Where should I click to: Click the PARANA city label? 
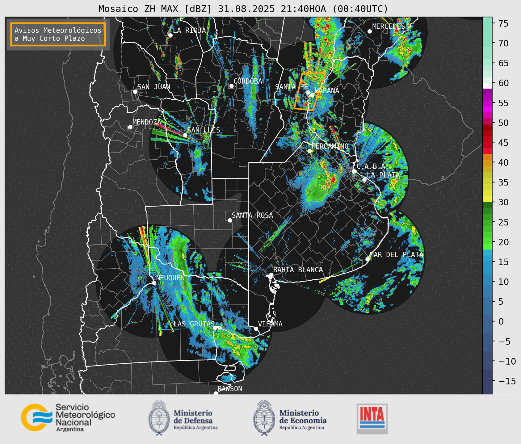click(x=327, y=90)
